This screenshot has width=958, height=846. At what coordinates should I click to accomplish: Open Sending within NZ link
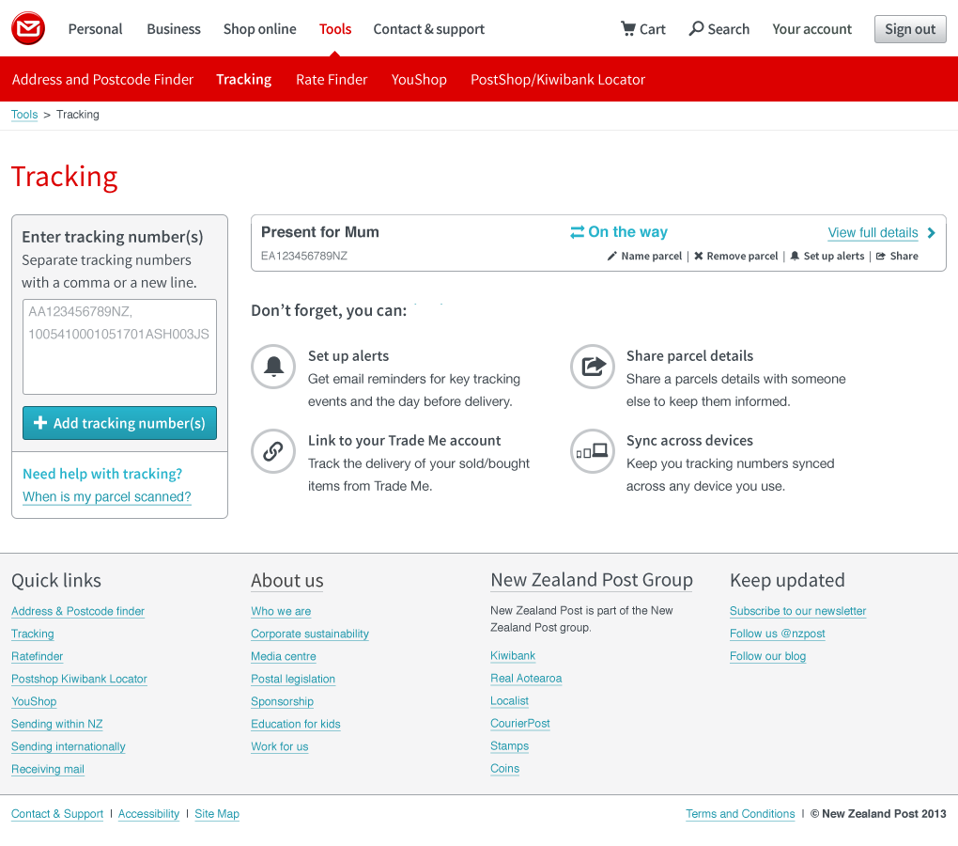[56, 725]
